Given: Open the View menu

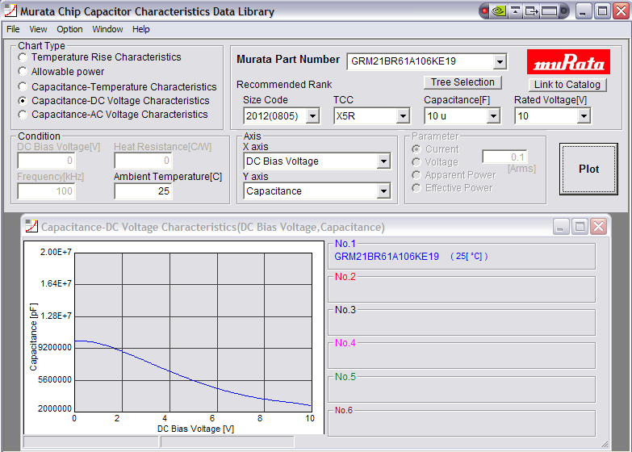Looking at the screenshot, I should coord(38,29).
